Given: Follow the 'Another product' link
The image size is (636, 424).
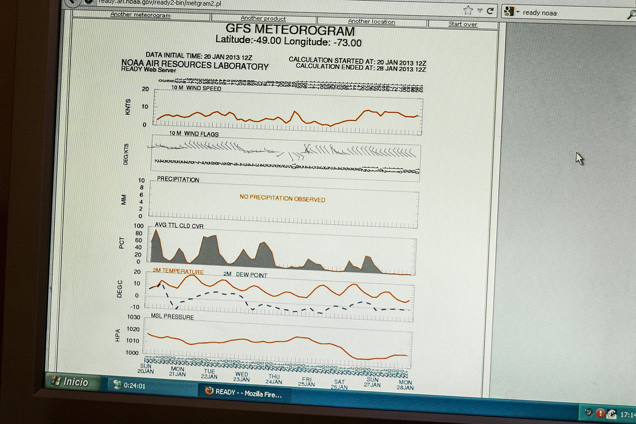Looking at the screenshot, I should click(263, 18).
